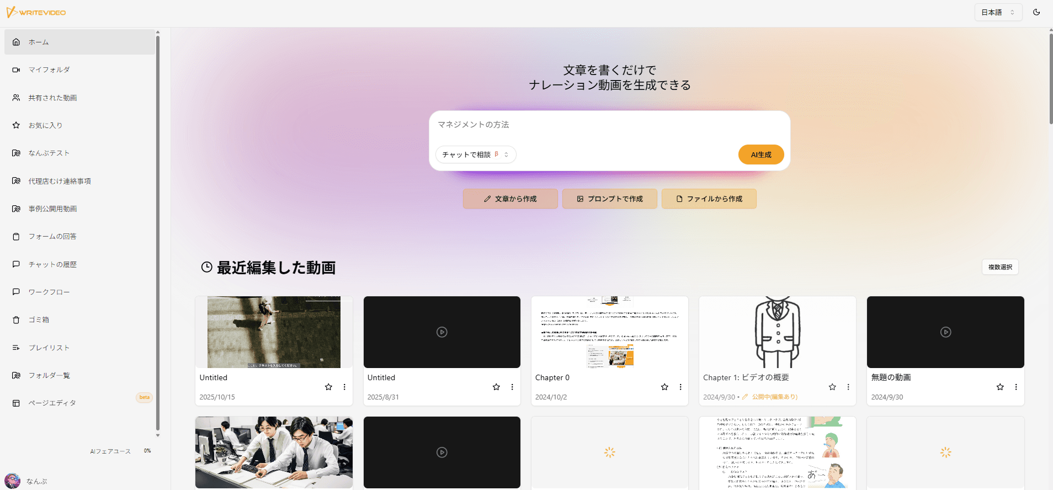
Task: Click the 文章から作成 button
Action: tap(510, 199)
